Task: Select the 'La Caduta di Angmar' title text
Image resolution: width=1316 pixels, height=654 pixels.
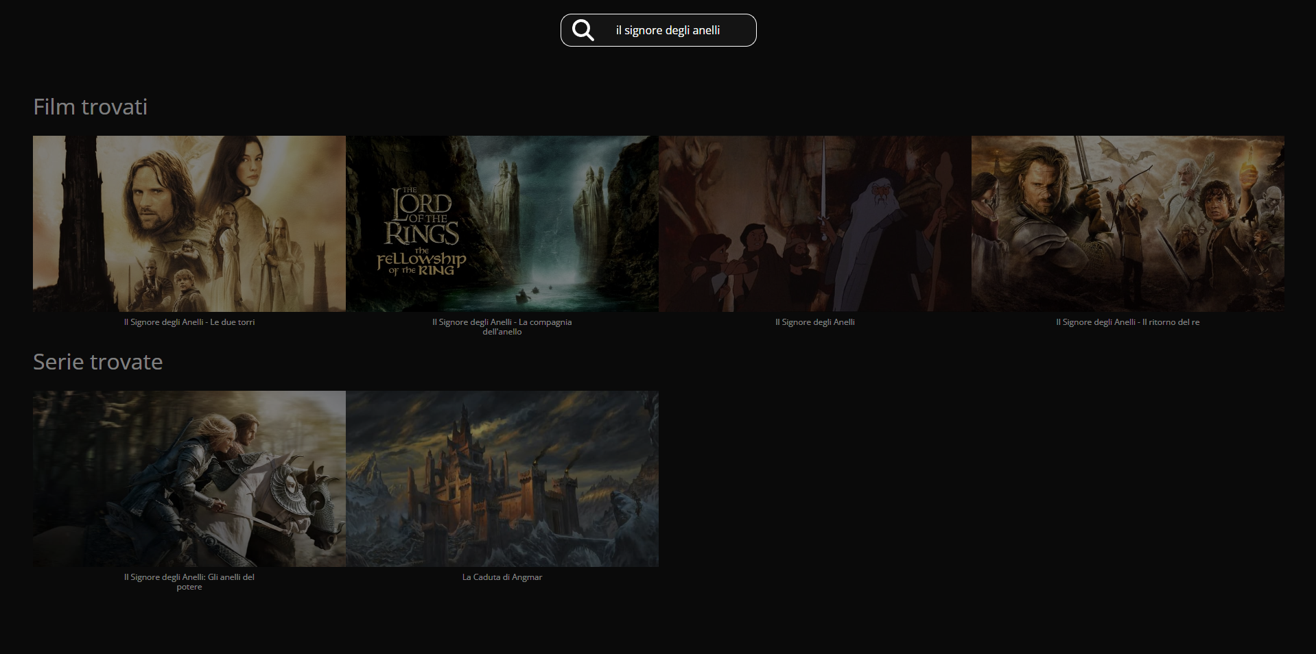Action: click(502, 577)
